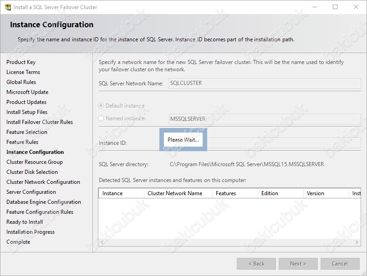The width and height of the screenshot is (367, 276).
Task: Open the Complete step
Action: 18,242
